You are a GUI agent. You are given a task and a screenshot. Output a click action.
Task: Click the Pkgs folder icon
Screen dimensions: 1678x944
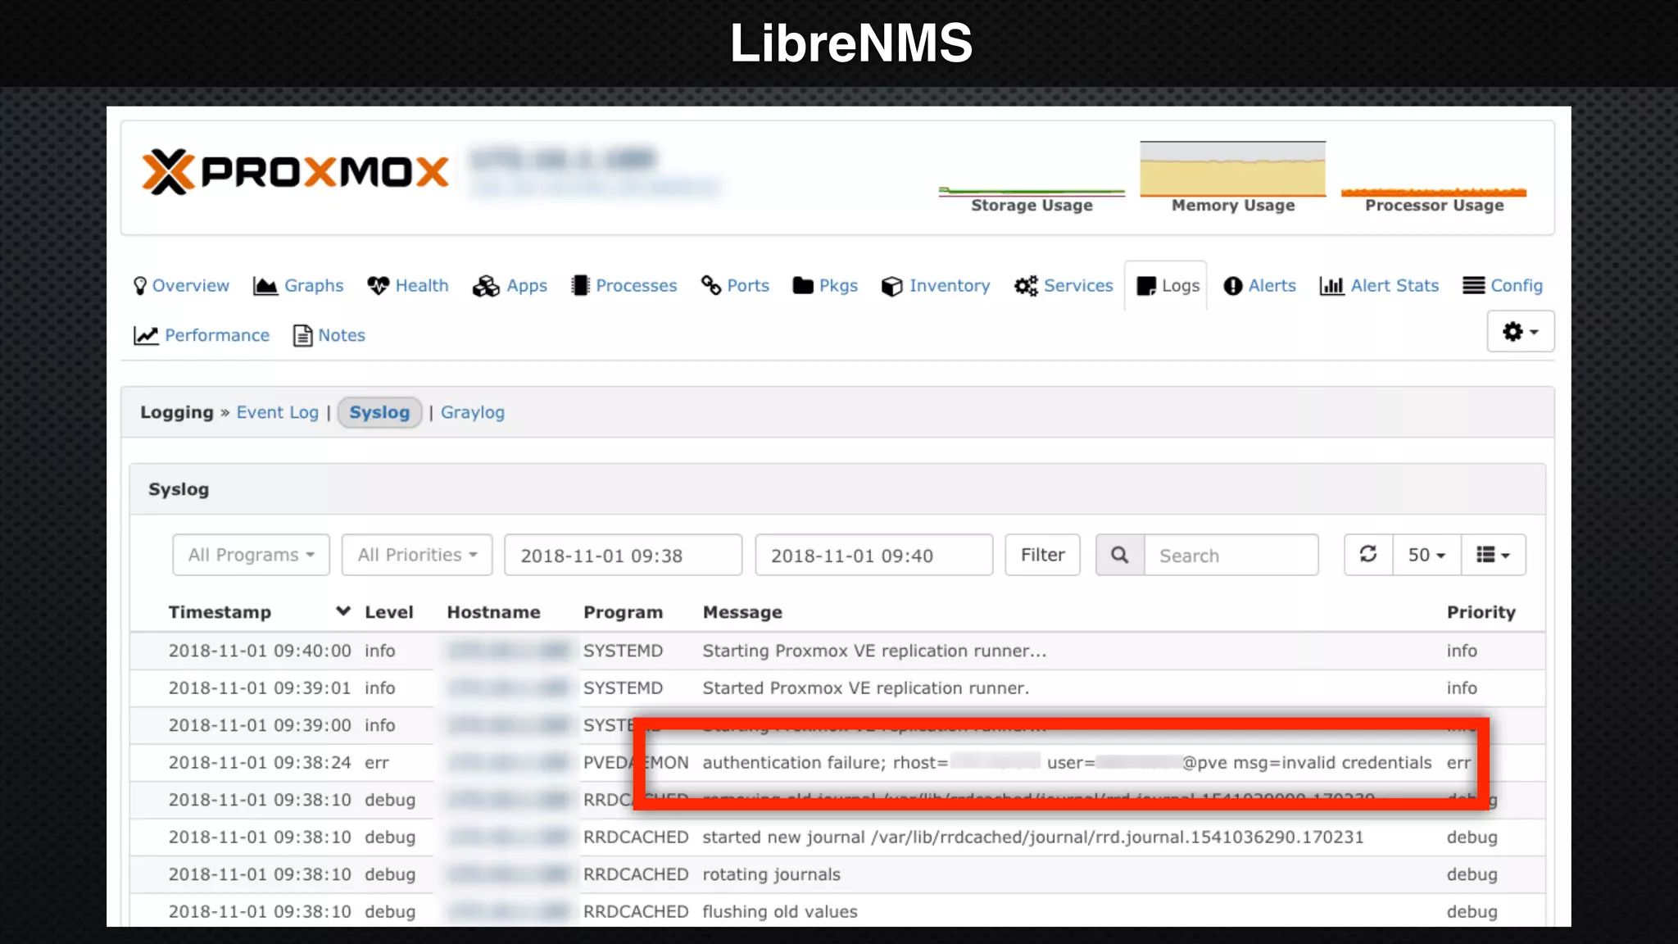click(x=803, y=285)
